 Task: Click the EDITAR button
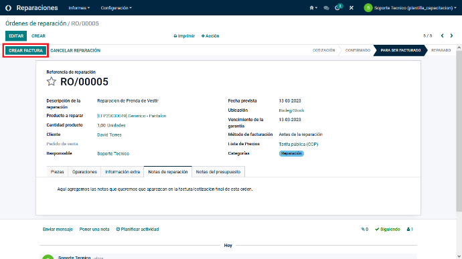pos(16,36)
